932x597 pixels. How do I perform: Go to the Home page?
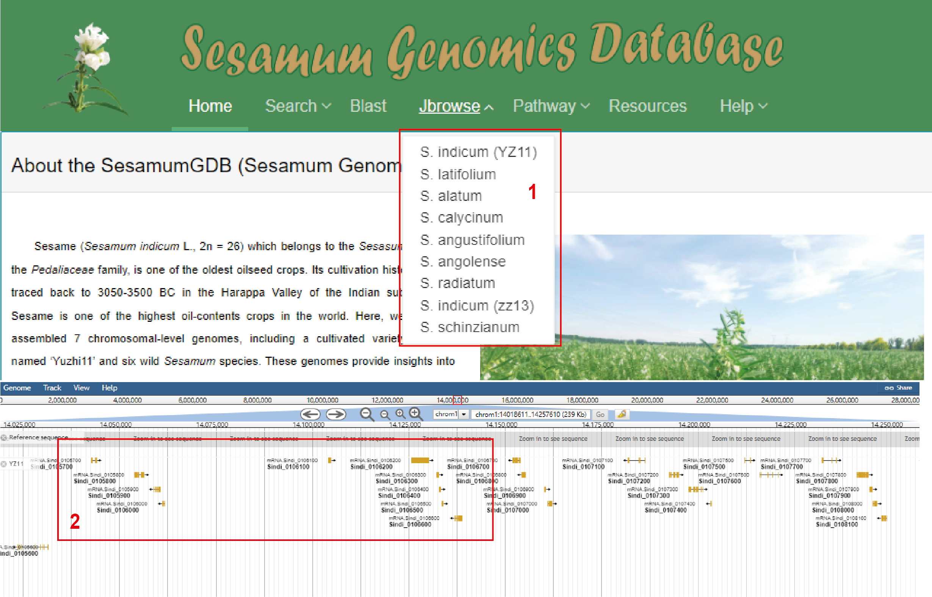(x=210, y=106)
